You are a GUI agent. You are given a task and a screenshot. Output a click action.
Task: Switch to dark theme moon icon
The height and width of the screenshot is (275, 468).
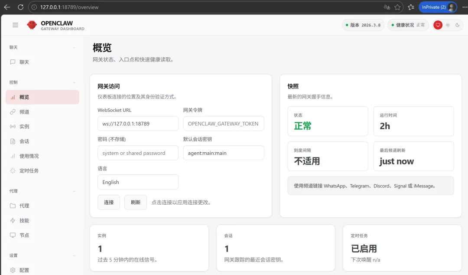pos(457,25)
